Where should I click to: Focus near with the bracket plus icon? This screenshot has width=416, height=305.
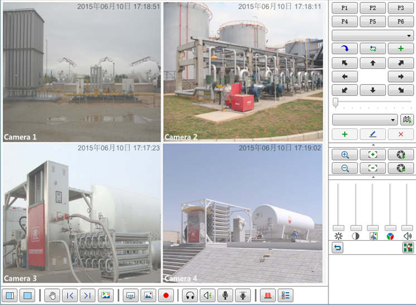click(373, 154)
